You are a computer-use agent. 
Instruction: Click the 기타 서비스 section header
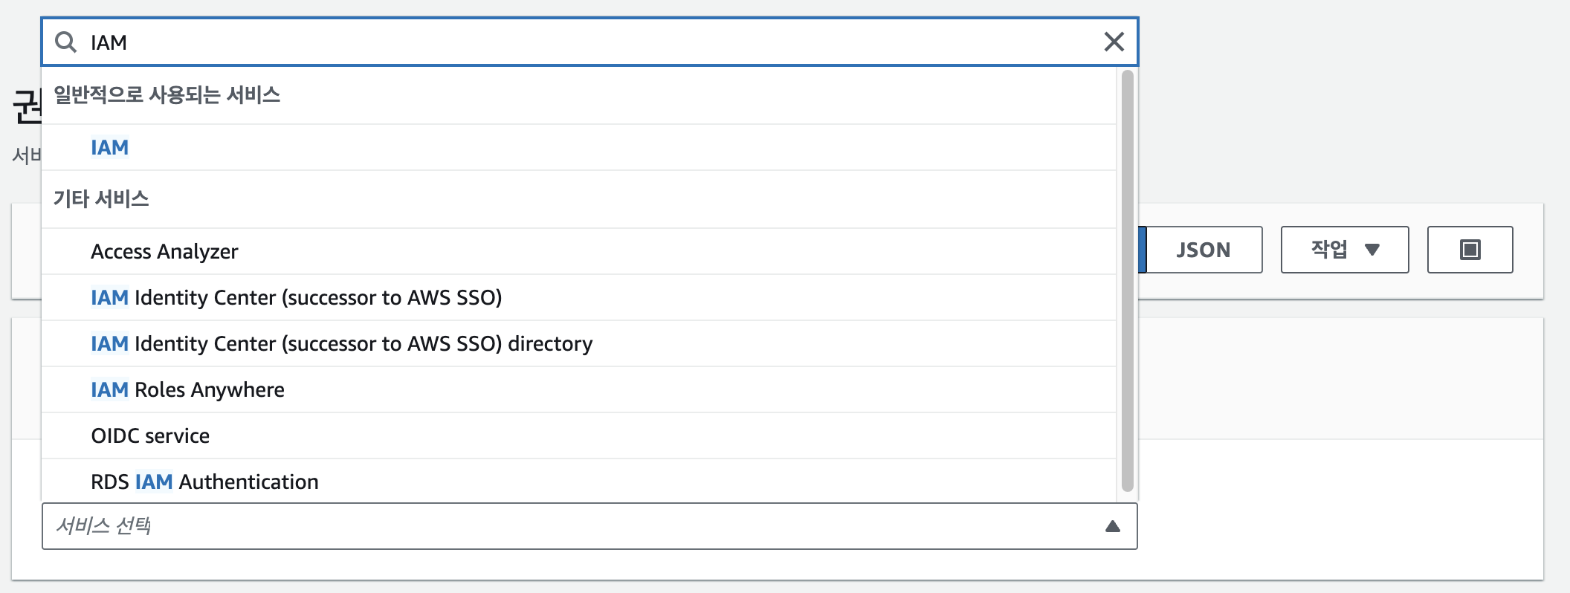tap(101, 199)
